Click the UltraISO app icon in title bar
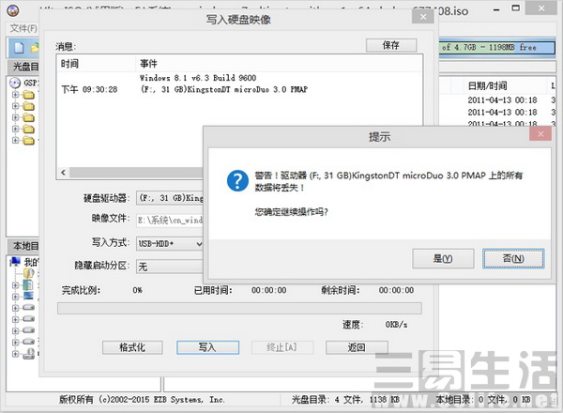This screenshot has height=413, width=563. coord(13,10)
